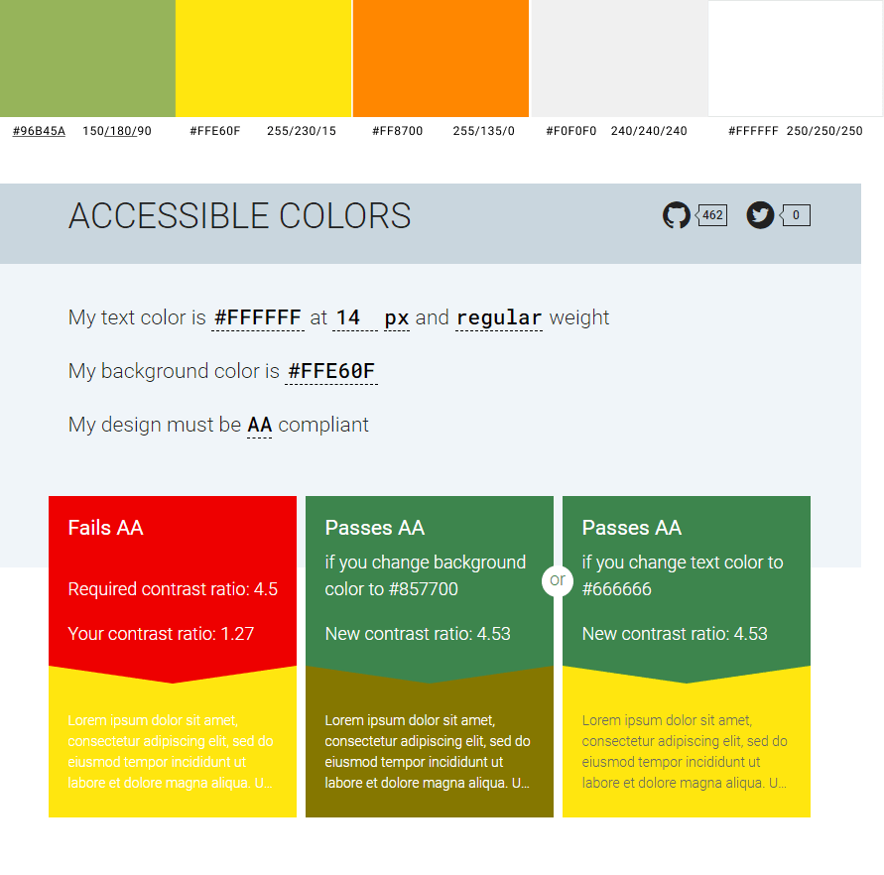The width and height of the screenshot is (884, 875).
Task: Click the GitHub octocat icon
Action: tap(676, 215)
